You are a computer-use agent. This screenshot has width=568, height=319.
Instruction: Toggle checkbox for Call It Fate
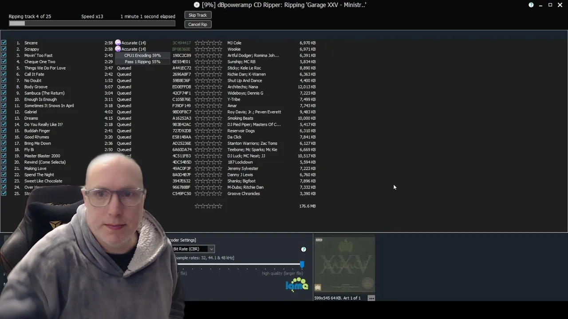point(4,74)
